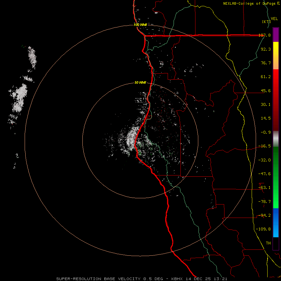
Task: Click the -0.9 scale value
Action: click(266, 132)
